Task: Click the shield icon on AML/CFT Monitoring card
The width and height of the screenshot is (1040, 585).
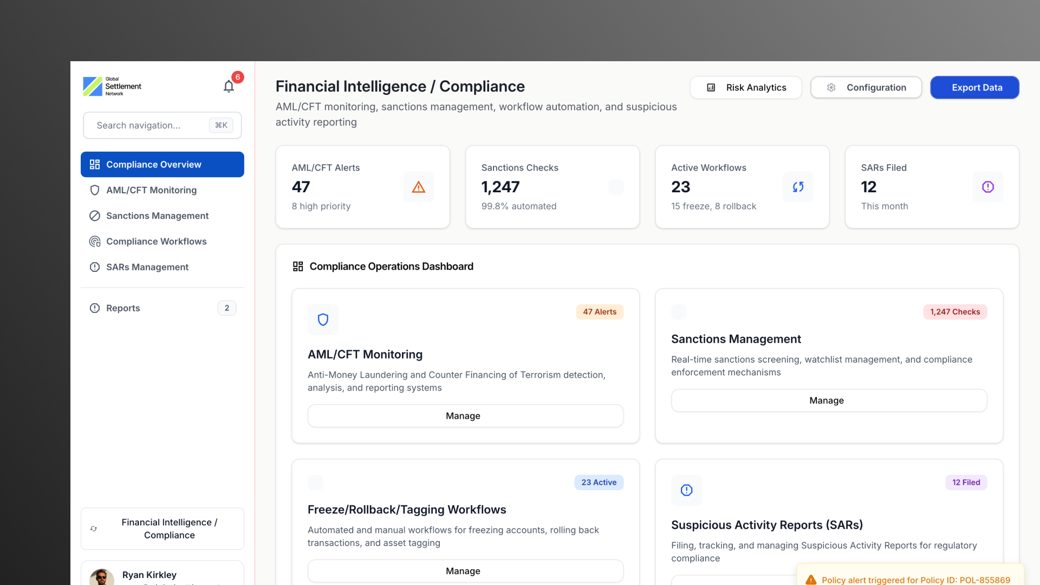Action: coord(323,320)
